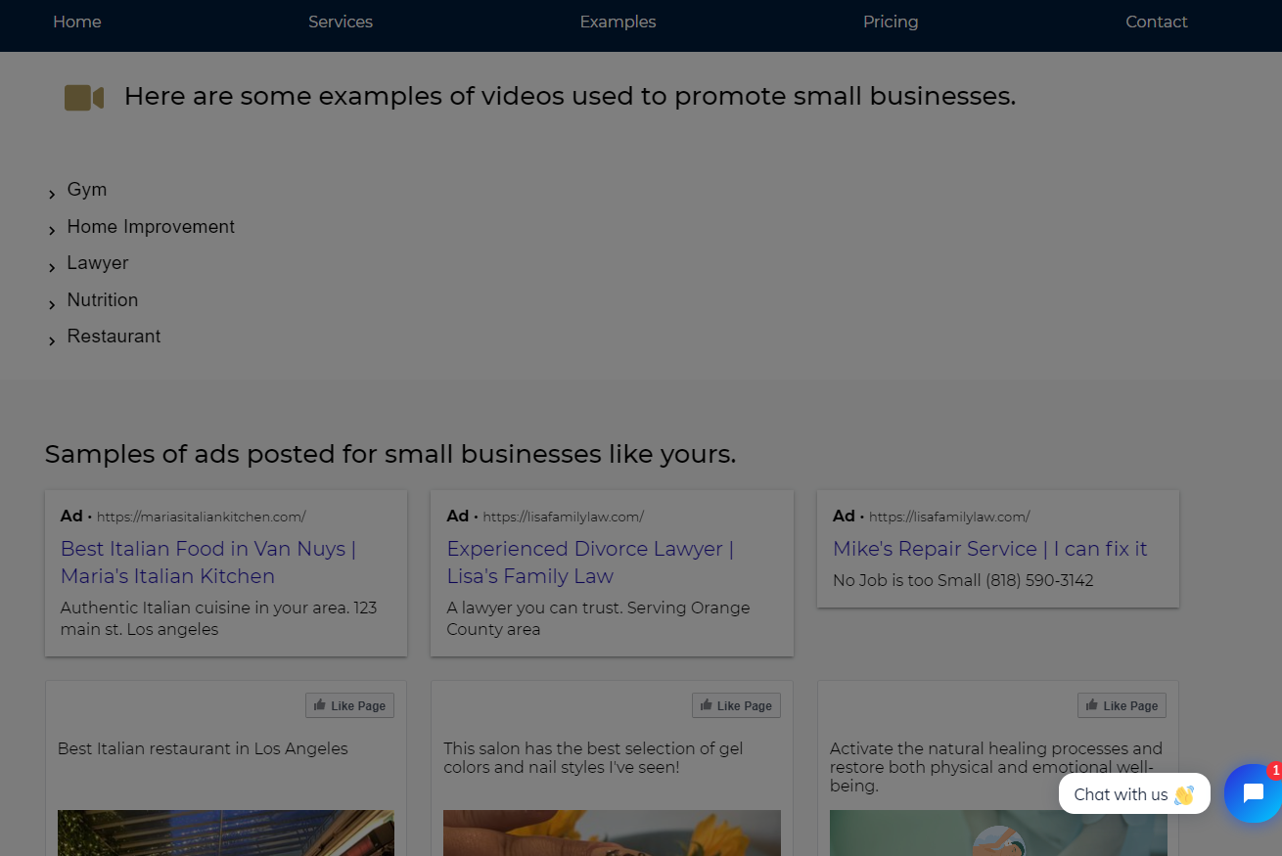Expand the Lawyer examples section
The image size is (1282, 856).
(98, 263)
